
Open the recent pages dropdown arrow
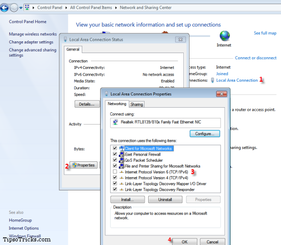tap(21, 8)
